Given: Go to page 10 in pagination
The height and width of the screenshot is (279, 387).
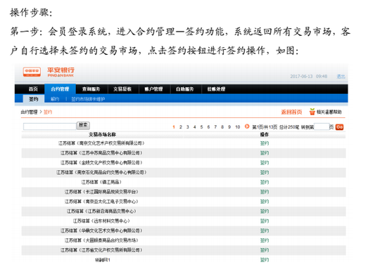Looking at the screenshot, I should point(237,127).
